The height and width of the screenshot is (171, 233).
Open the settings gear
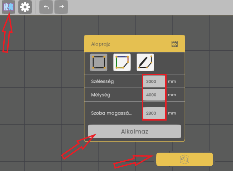point(25,7)
